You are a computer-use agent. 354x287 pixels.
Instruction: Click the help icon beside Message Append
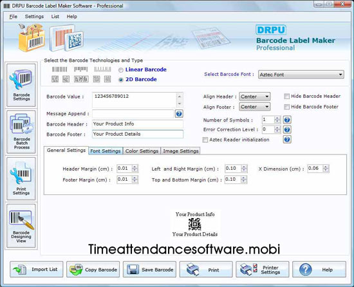[x=179, y=114]
